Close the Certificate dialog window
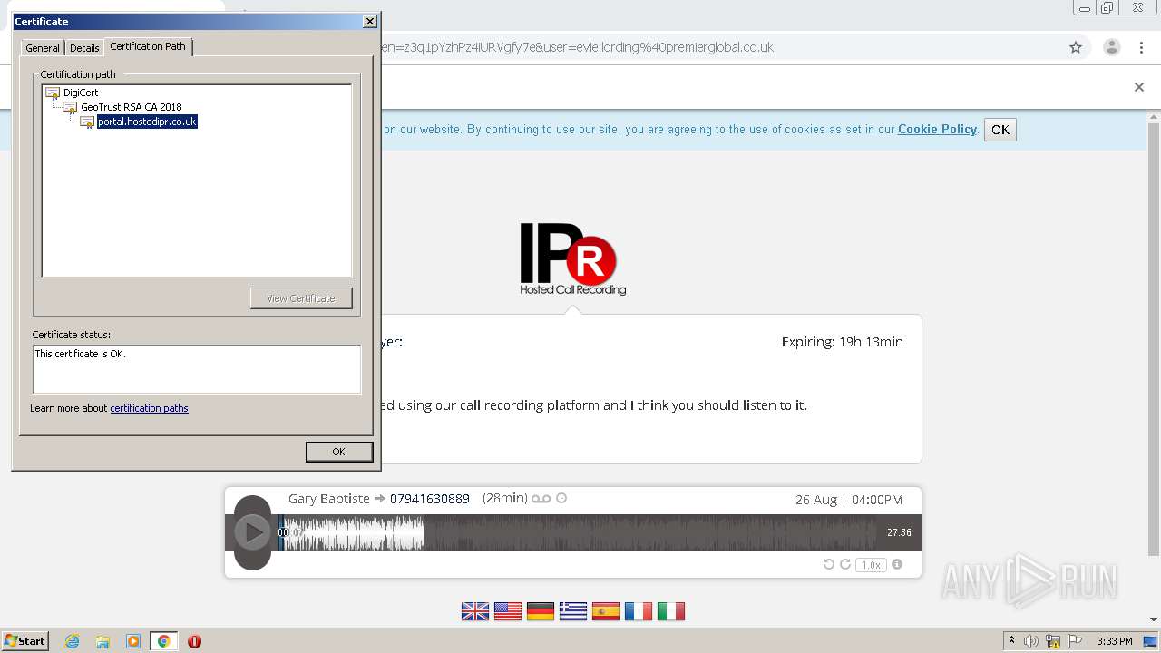Image resolution: width=1161 pixels, height=653 pixels. 369,21
